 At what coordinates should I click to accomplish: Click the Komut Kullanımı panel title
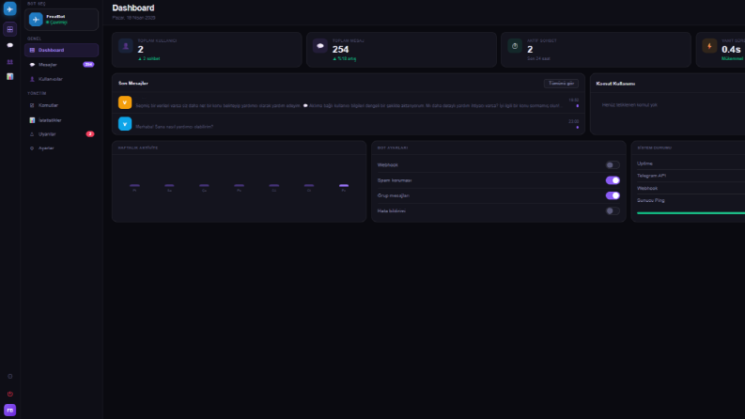pos(615,84)
